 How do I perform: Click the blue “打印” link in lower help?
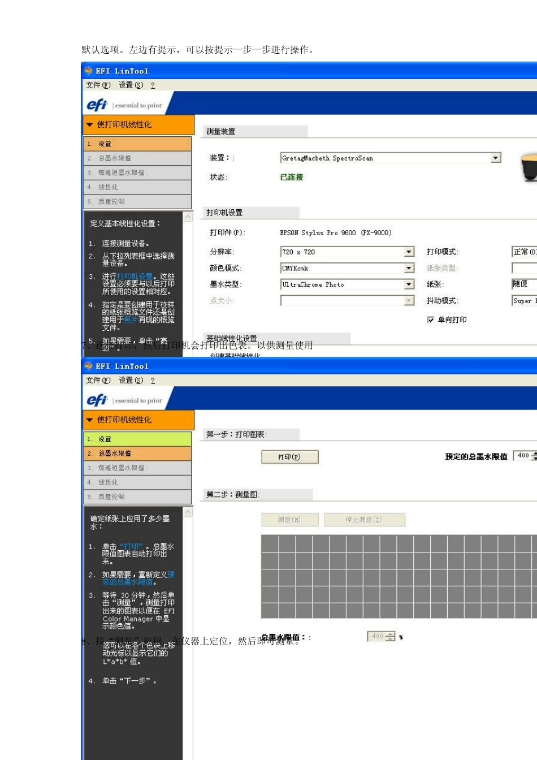(x=132, y=547)
